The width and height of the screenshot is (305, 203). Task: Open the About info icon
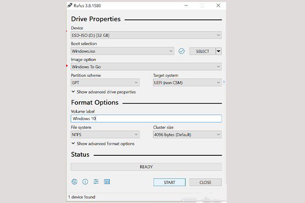[x=85, y=182]
